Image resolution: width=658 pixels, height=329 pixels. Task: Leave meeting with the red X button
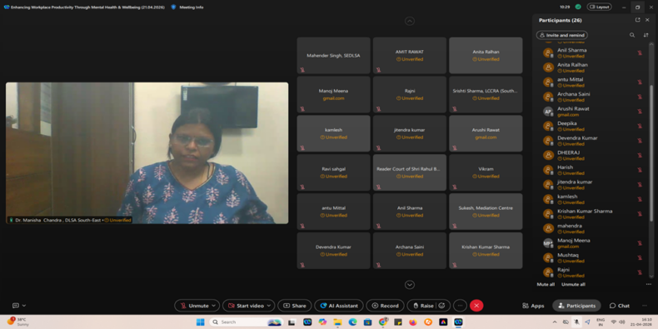[476, 306]
